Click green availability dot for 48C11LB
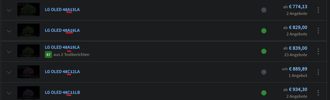This screenshot has height=100, width=330. click(x=264, y=93)
